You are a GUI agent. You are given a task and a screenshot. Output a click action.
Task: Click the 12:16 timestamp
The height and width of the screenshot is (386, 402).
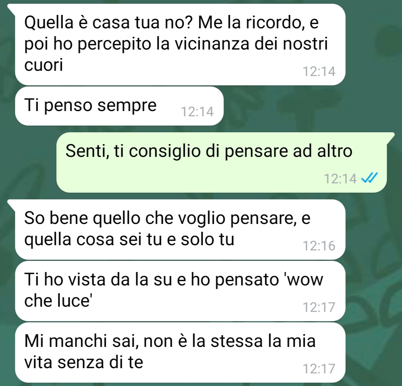pos(319,246)
